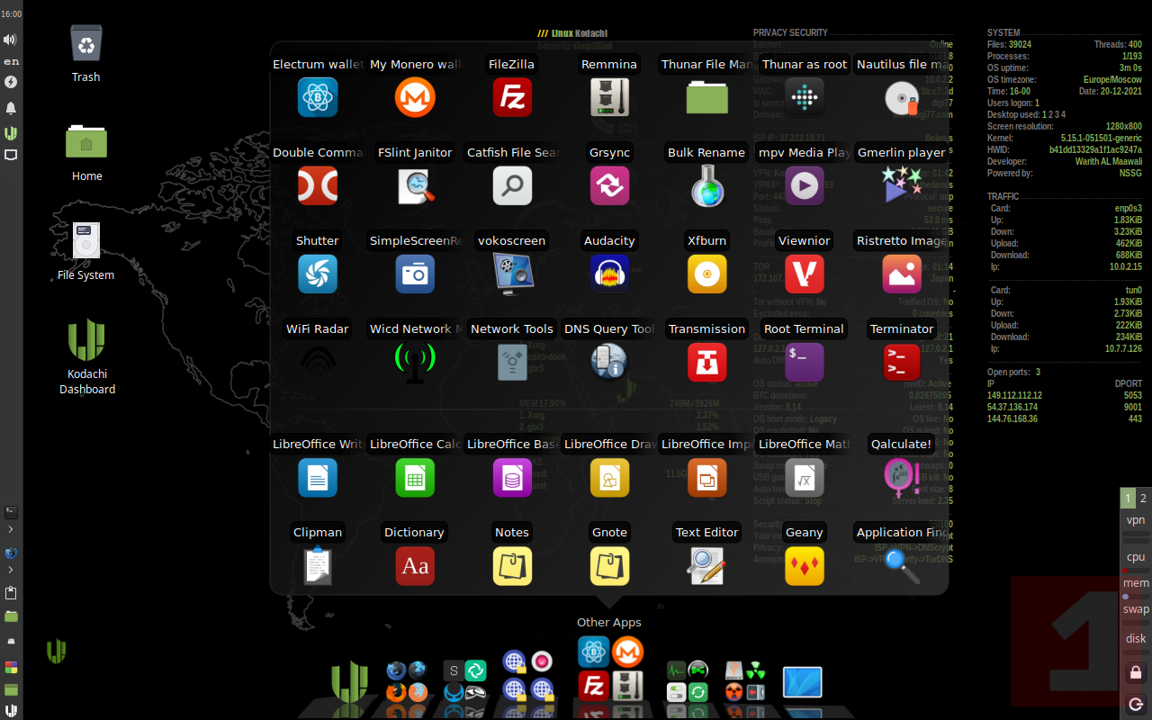Launch LibreOffice Calc
The image size is (1152, 720).
point(415,477)
